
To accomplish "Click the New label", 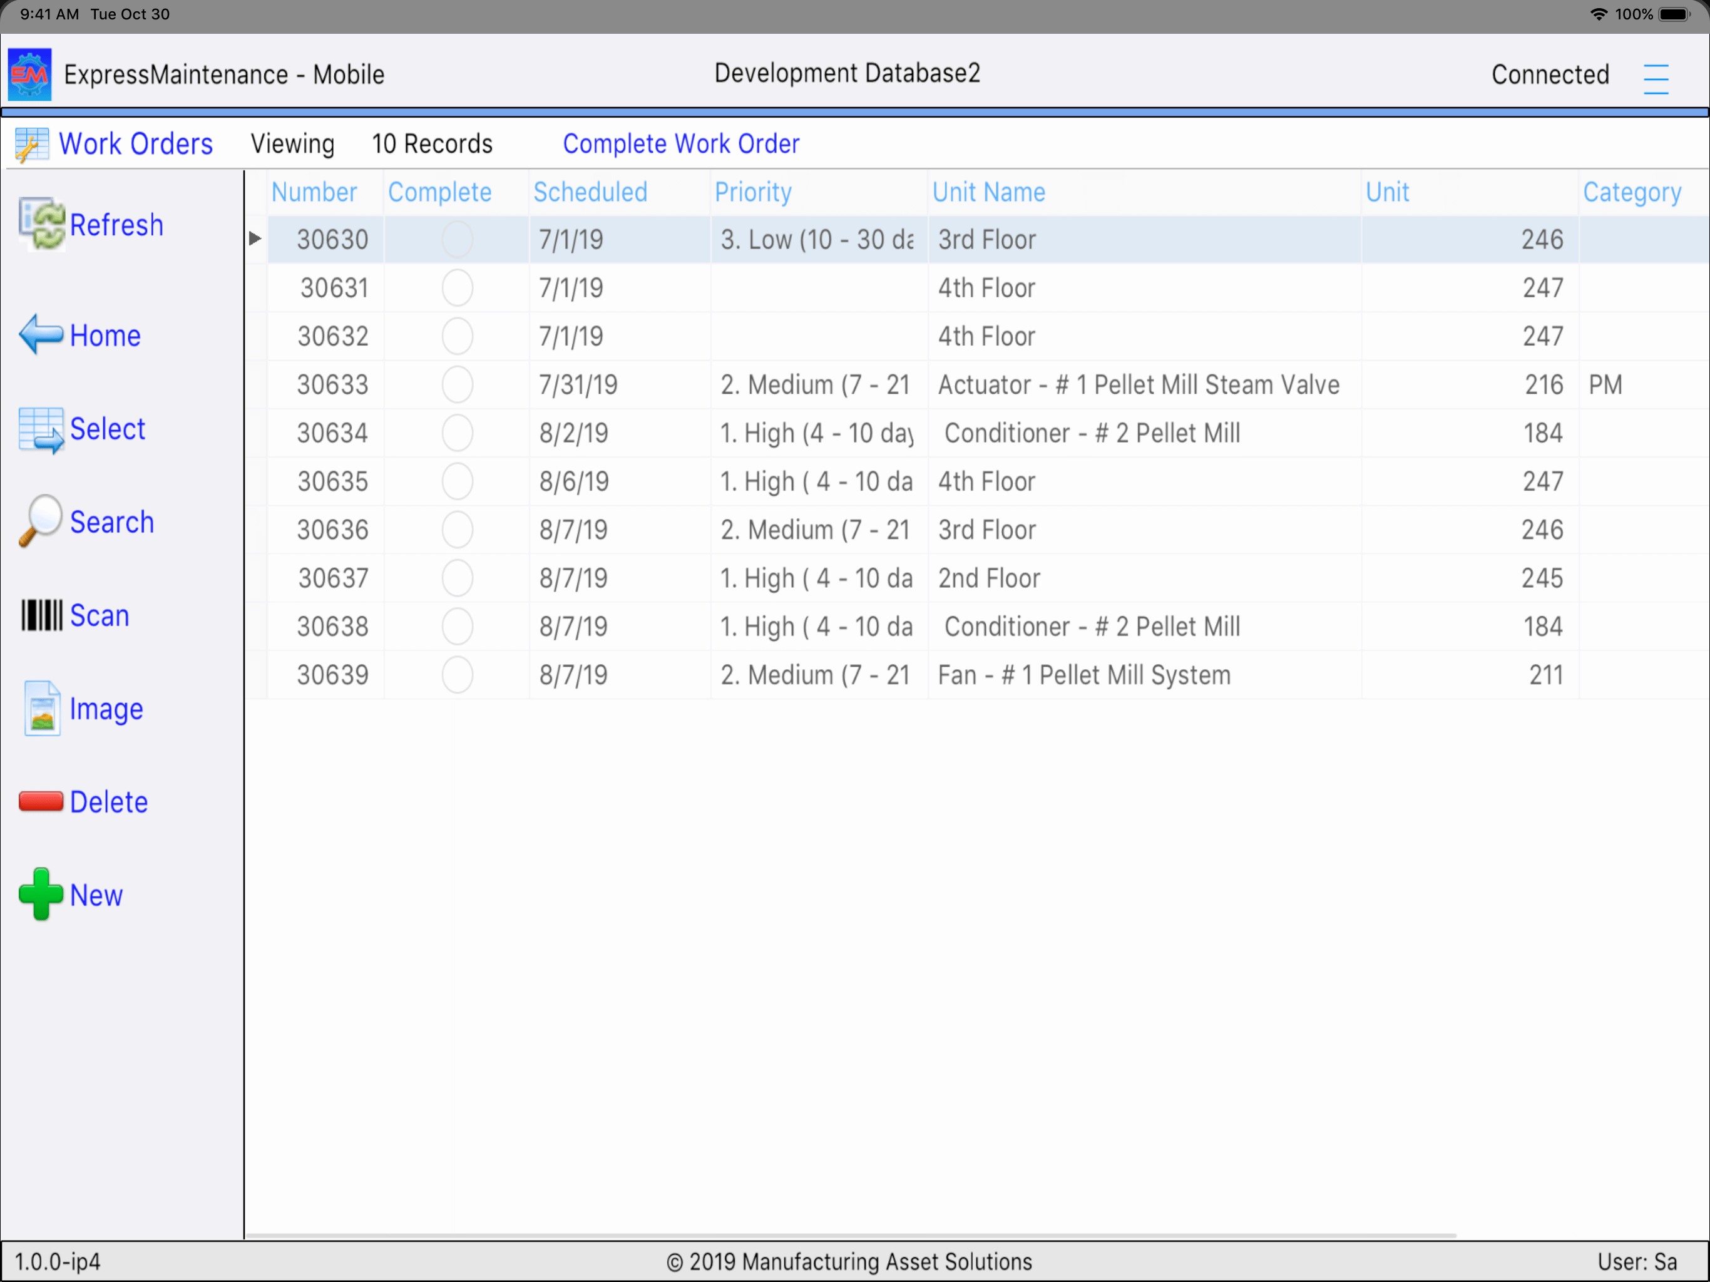I will pos(96,896).
